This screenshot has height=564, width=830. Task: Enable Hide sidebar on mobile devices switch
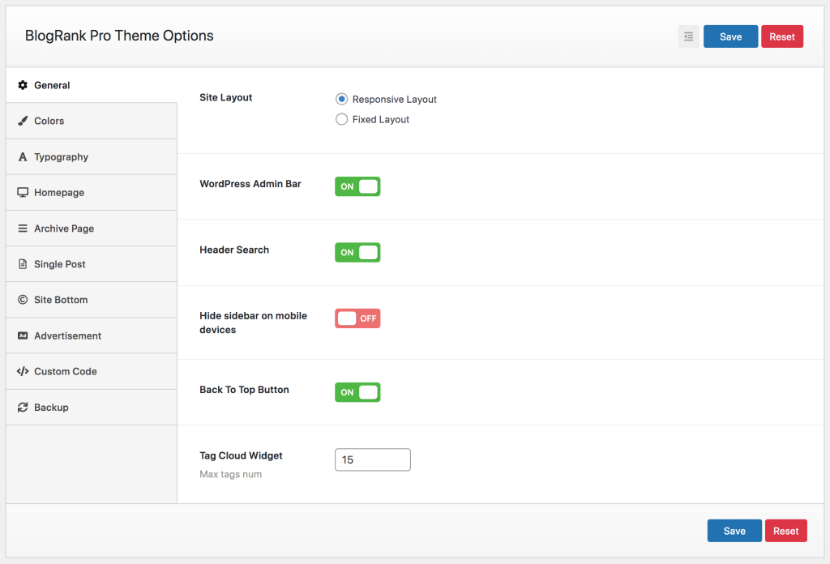pos(357,318)
